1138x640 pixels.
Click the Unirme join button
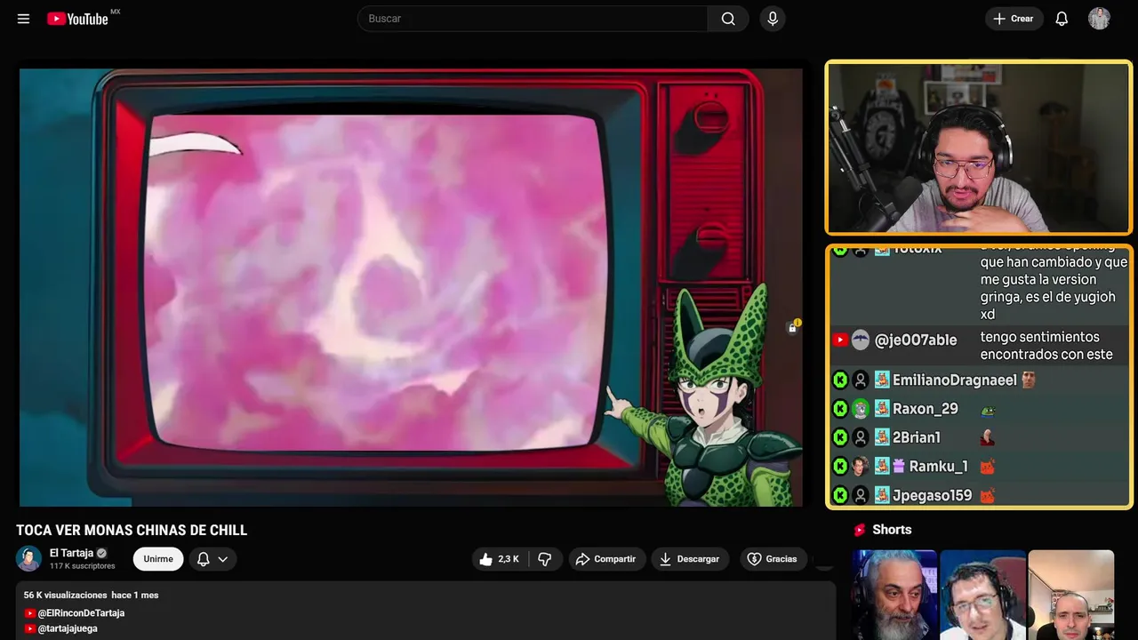(x=158, y=559)
